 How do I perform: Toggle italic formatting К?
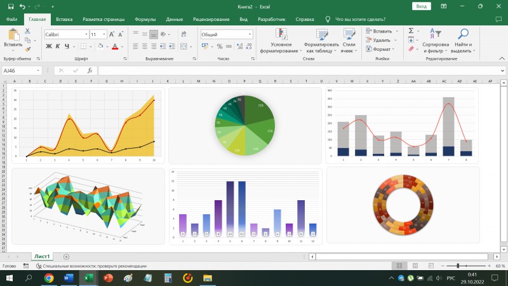coord(58,46)
